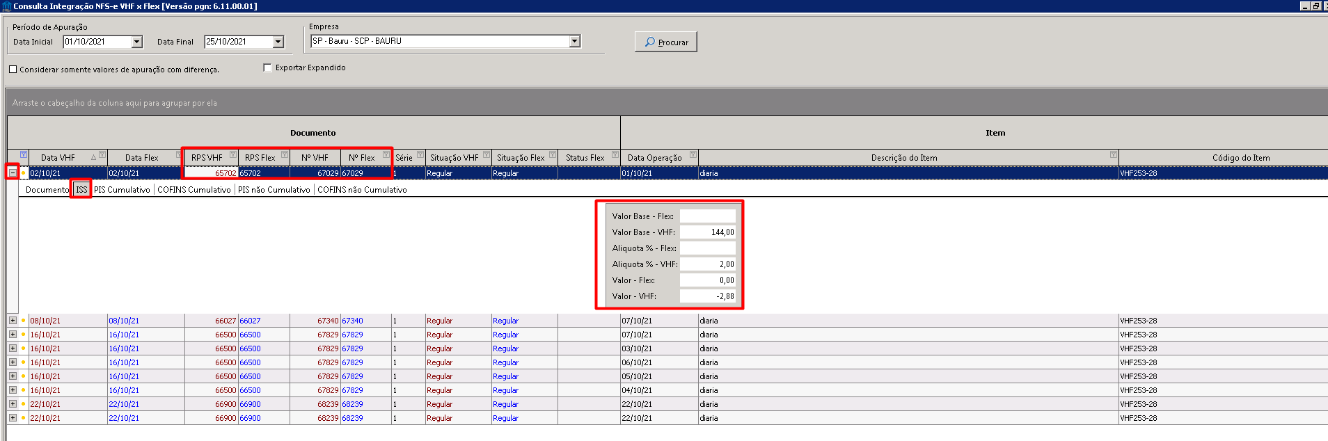Switch to COFINS não Cumulativo tab
1328x441 pixels.
(362, 190)
